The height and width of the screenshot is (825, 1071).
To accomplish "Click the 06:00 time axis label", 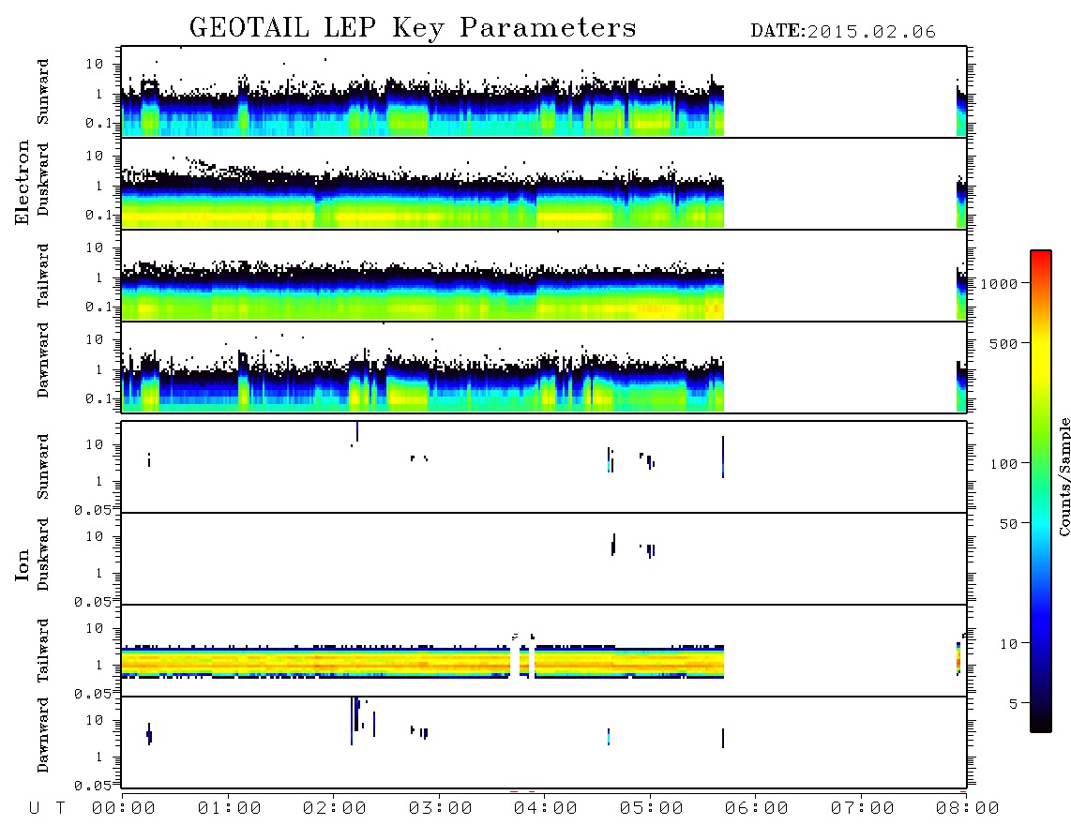I will [x=756, y=809].
